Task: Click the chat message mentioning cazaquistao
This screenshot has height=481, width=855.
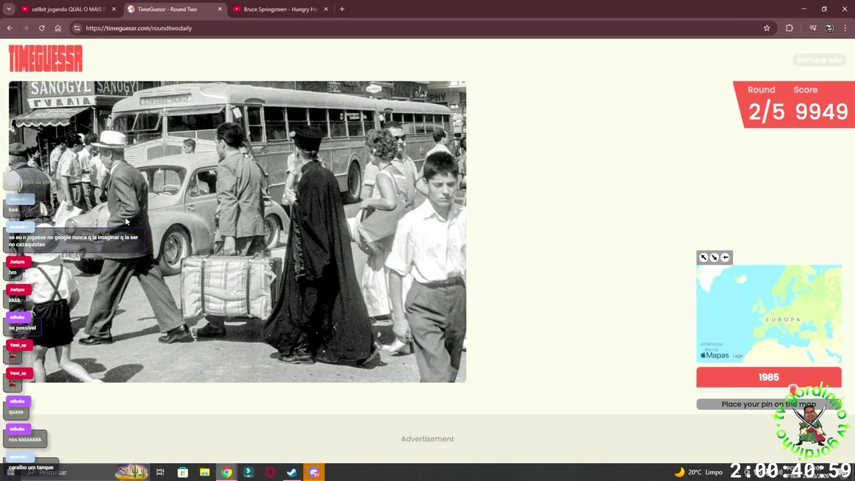Action: [x=73, y=240]
